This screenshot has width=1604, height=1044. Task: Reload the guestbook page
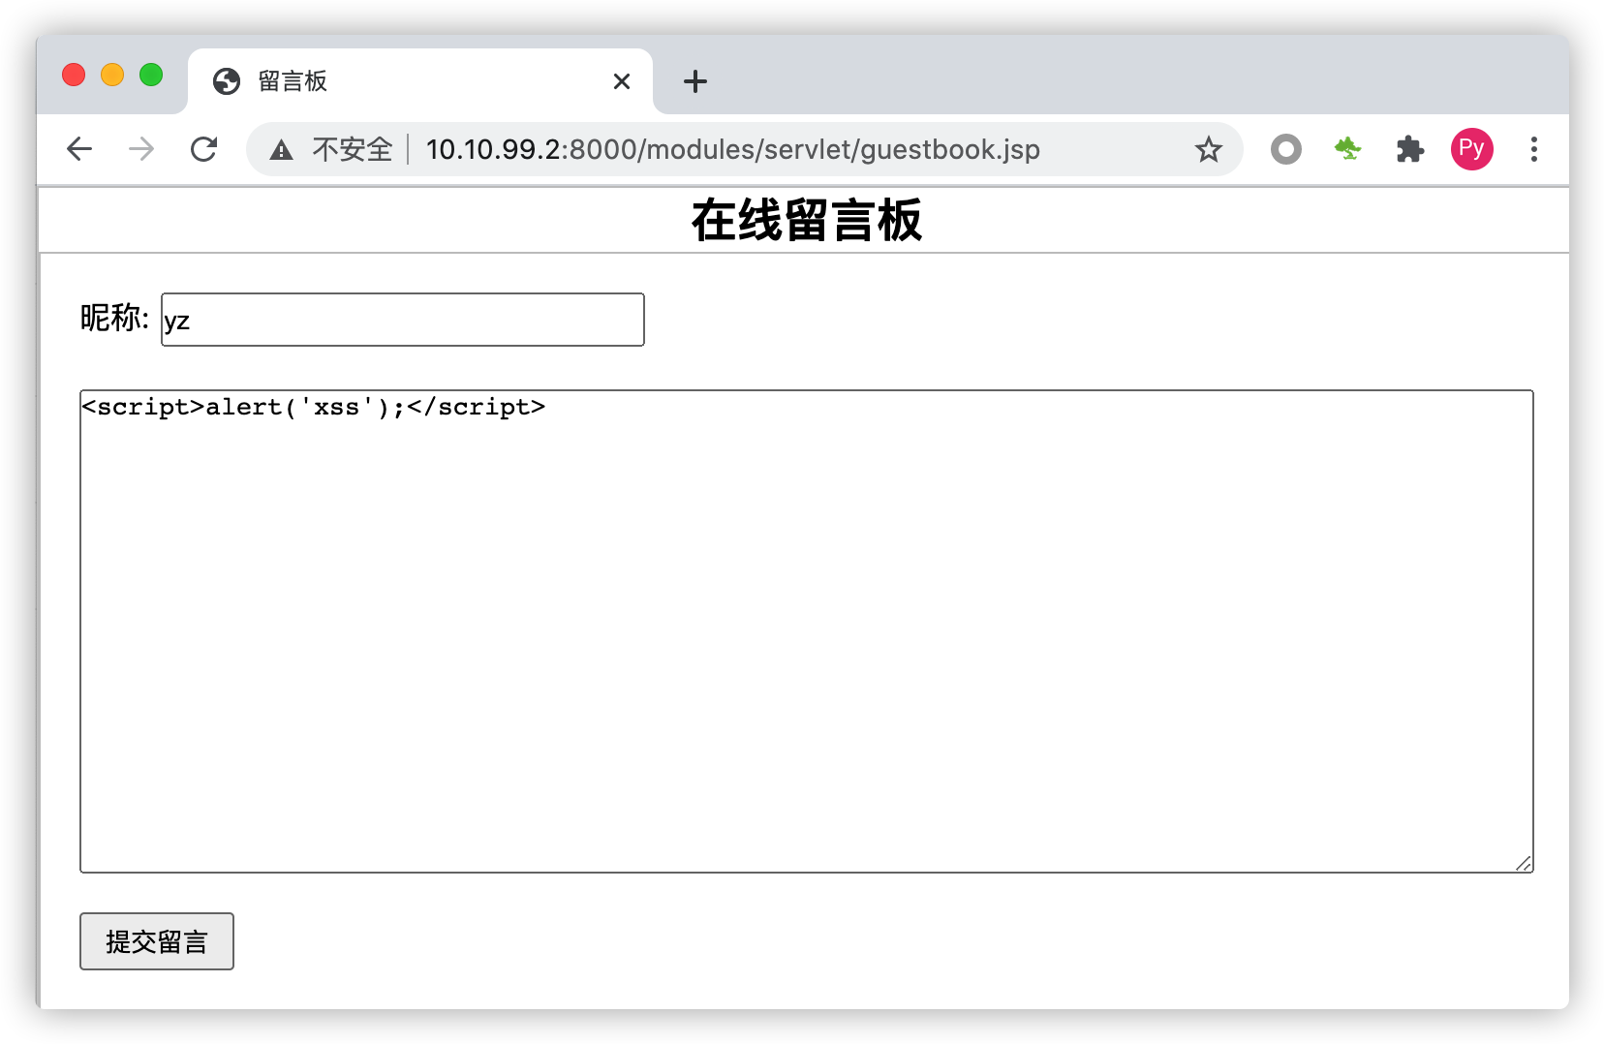[203, 149]
